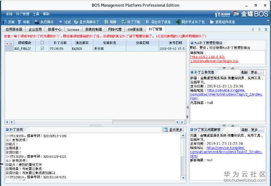This screenshot has width=271, height=186.
Task: Run the 执行脚本 SQL script tool
Action: (x=36, y=22)
